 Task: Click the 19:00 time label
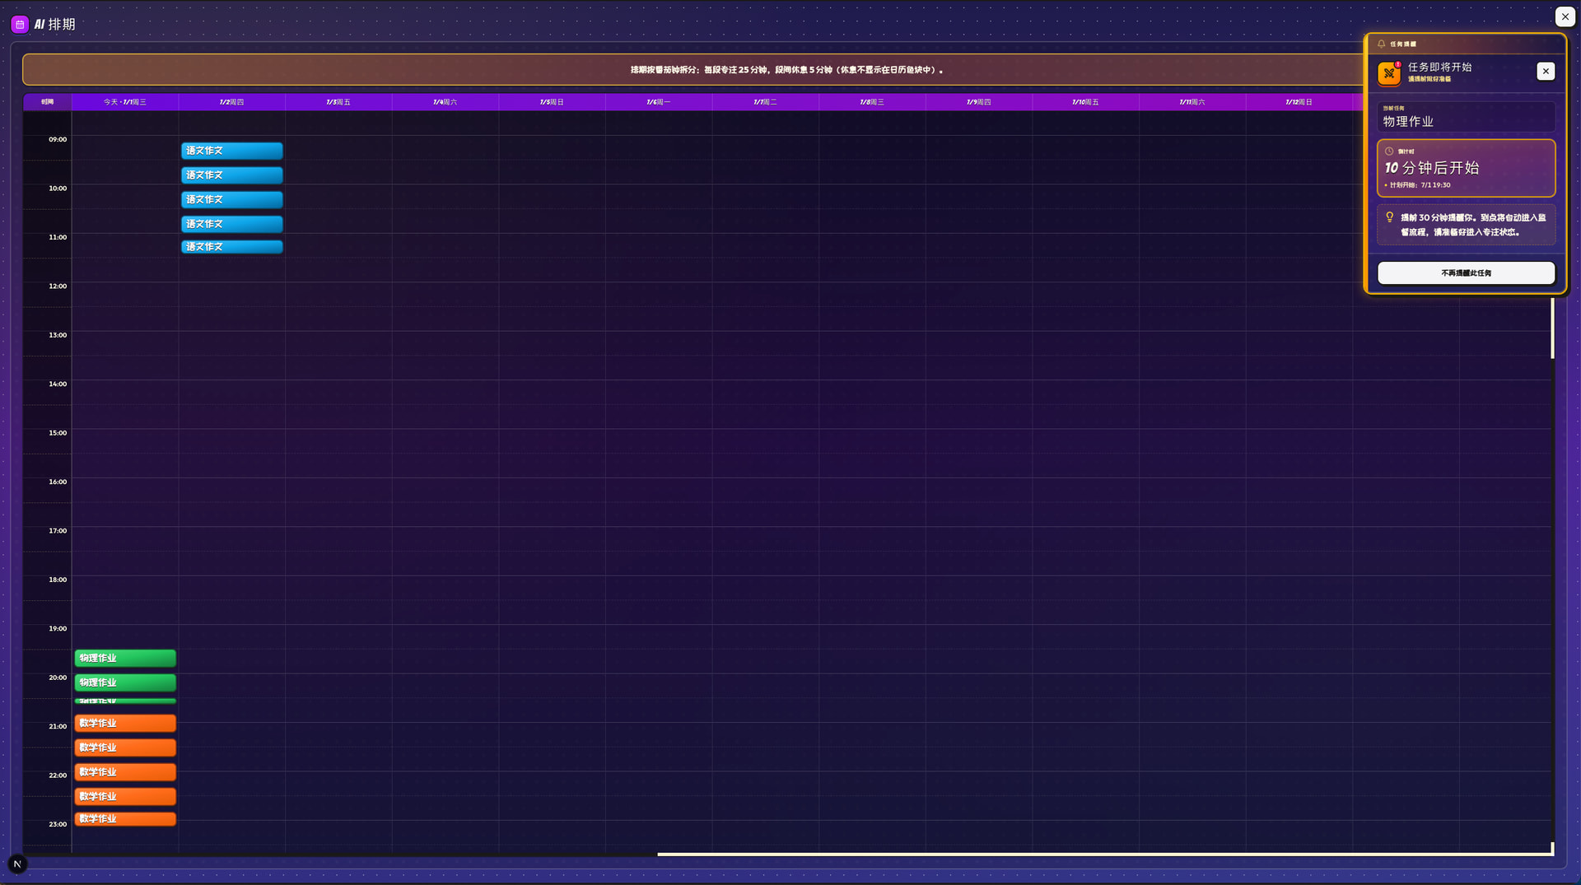click(x=58, y=629)
